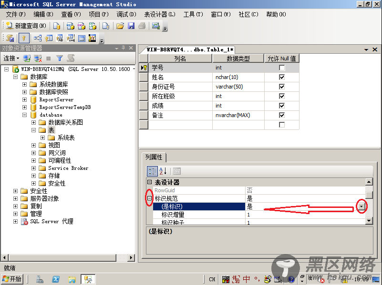Screen dimensions: 382x285
Task: Click the Manage Full-Text Index icon
Action: click(60, 38)
